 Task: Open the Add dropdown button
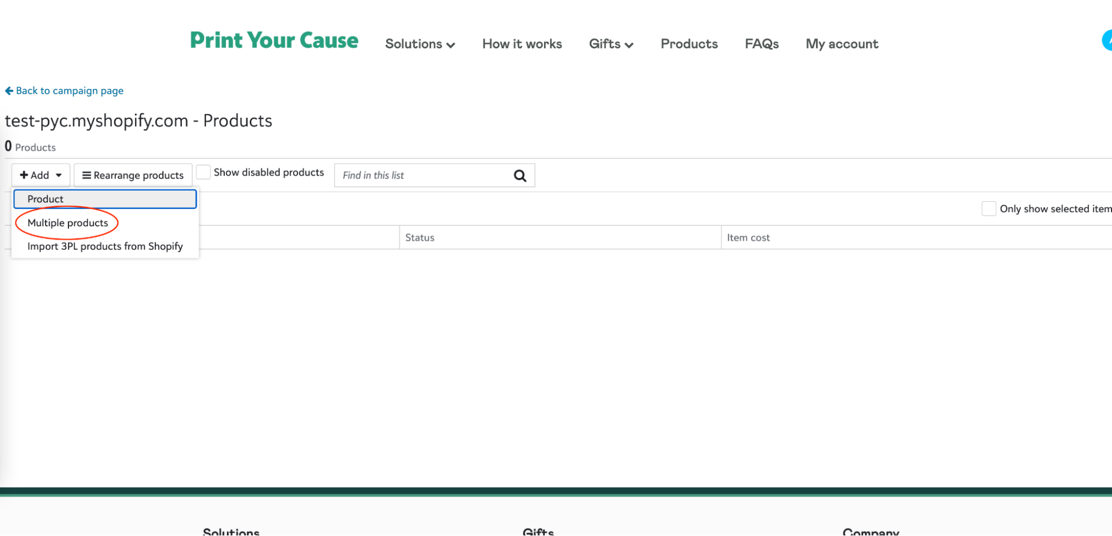coord(41,175)
